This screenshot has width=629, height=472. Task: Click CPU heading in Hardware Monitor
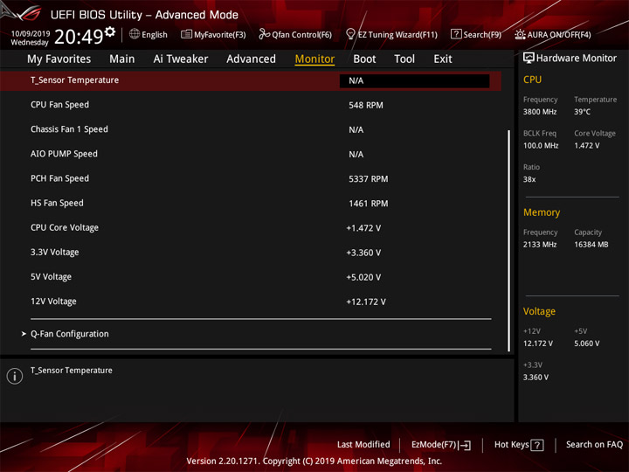point(532,80)
